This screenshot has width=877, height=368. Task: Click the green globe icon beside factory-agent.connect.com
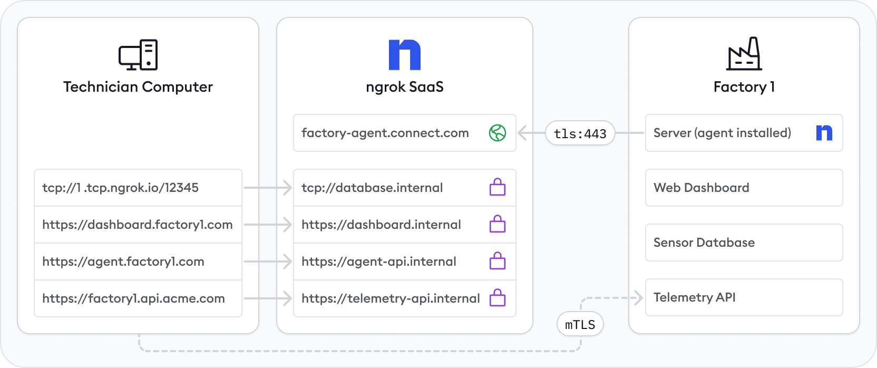(497, 133)
